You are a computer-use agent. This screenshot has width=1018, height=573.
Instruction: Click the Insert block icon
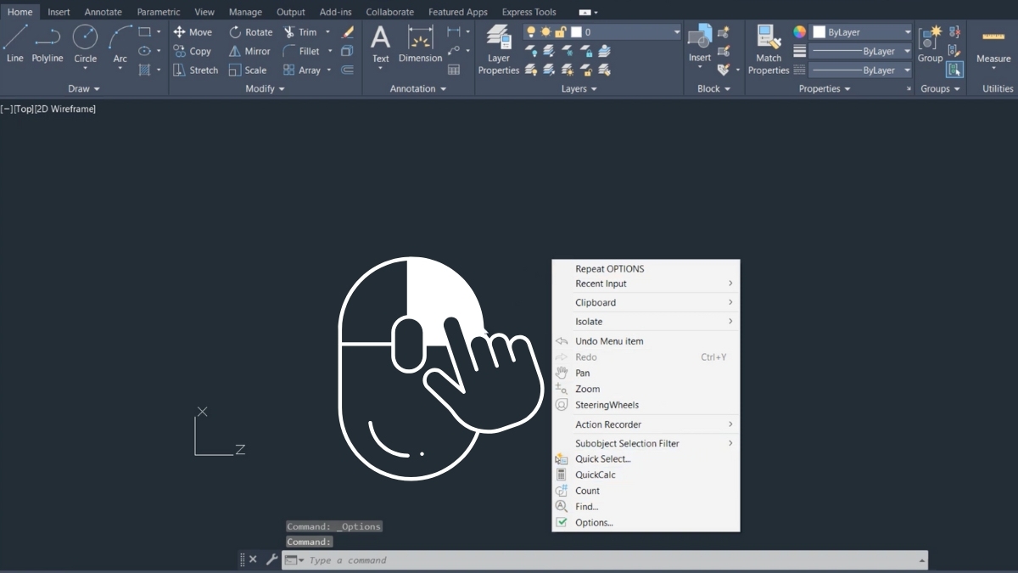700,42
